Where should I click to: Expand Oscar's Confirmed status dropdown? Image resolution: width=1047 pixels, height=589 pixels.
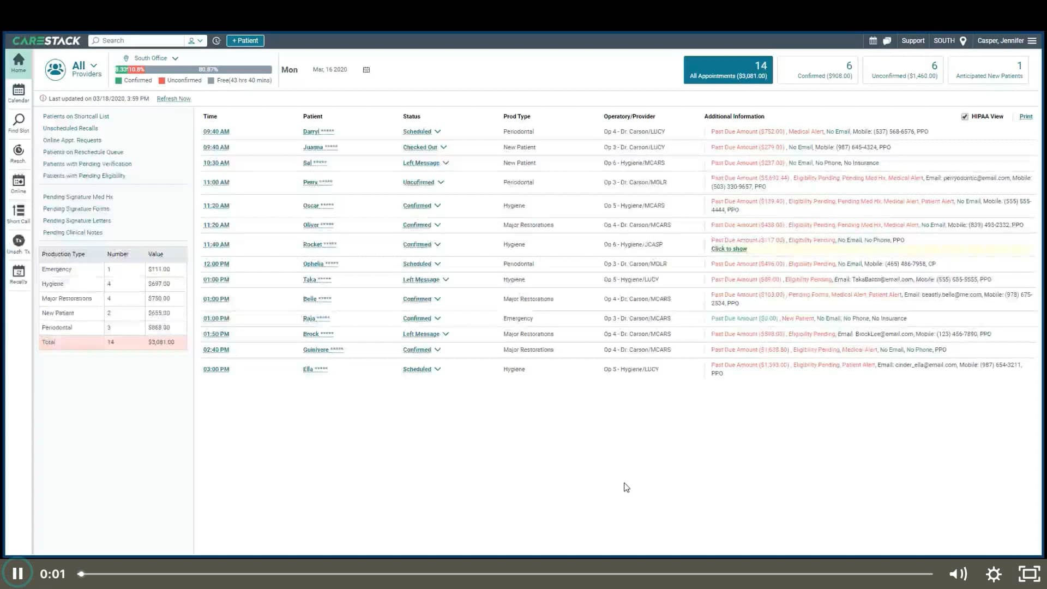click(436, 206)
